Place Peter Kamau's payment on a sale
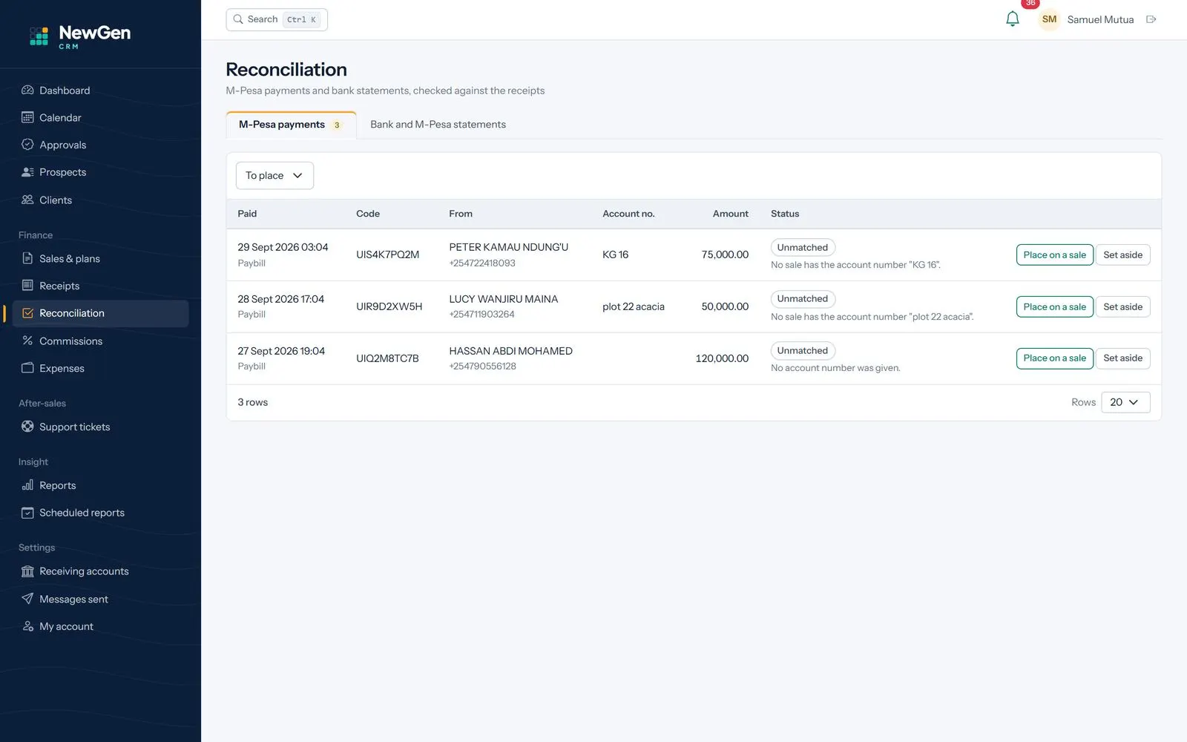 click(1054, 255)
